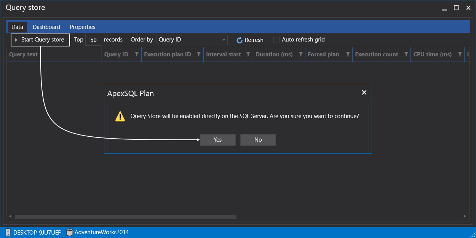Open filter for Interval start column
Image resolution: width=476 pixels, height=238 pixels.
click(248, 54)
